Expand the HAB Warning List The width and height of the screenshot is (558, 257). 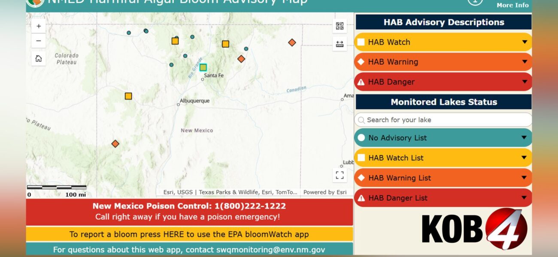tap(443, 178)
